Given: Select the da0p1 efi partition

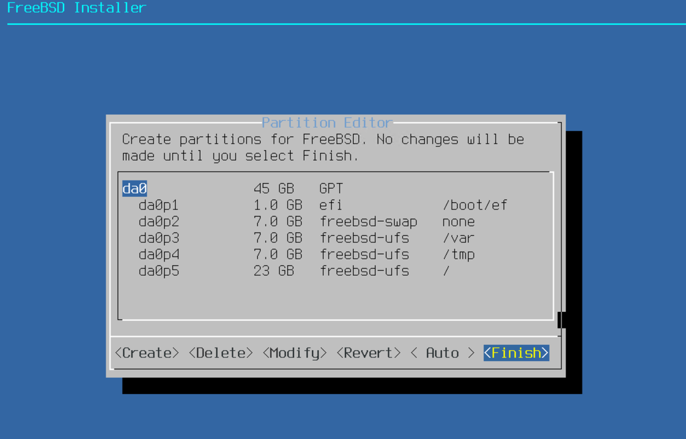Looking at the screenshot, I should (323, 205).
